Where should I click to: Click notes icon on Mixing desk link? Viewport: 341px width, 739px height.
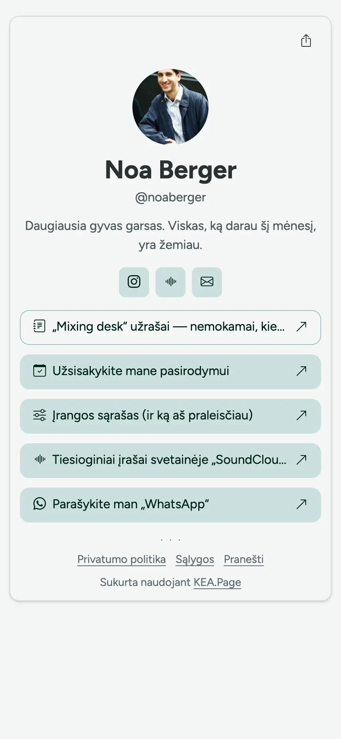tap(39, 326)
